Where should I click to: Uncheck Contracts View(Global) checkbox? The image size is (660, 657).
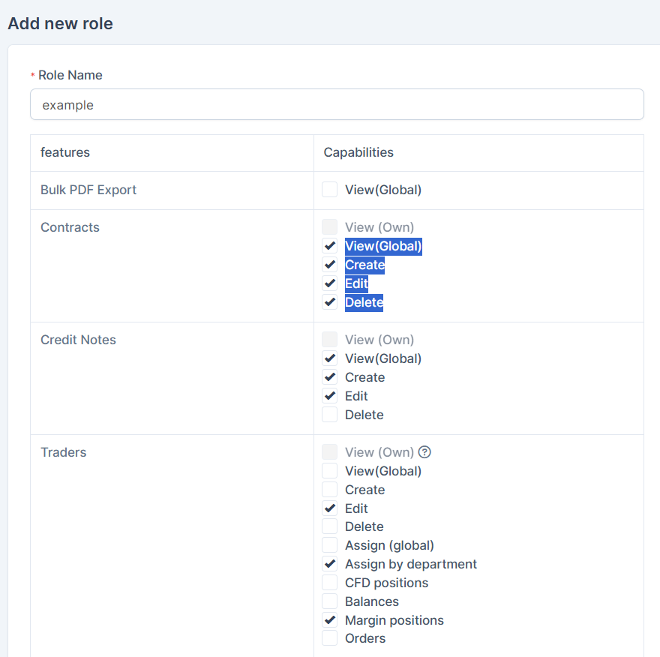[x=330, y=246]
